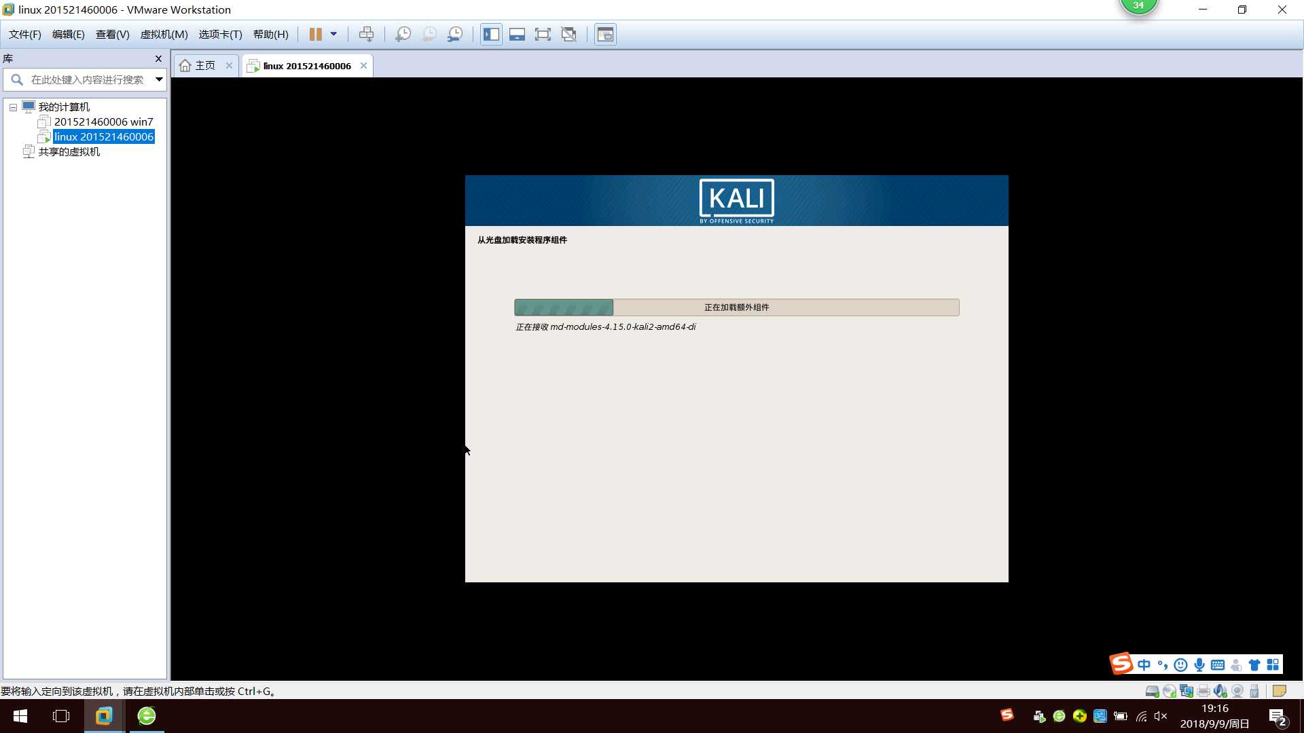
Task: Select linux 201521460006 in library tree
Action: [103, 137]
